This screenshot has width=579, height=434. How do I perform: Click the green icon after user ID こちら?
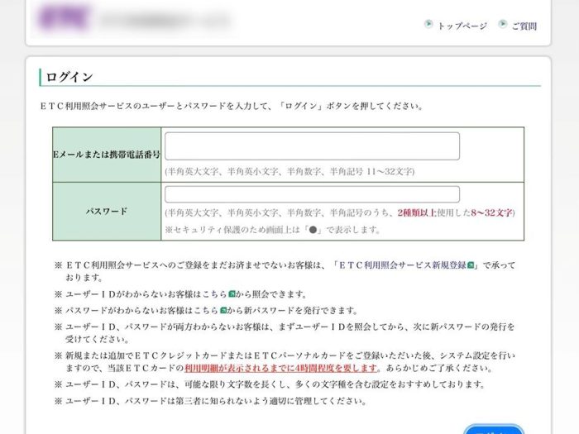click(x=232, y=294)
